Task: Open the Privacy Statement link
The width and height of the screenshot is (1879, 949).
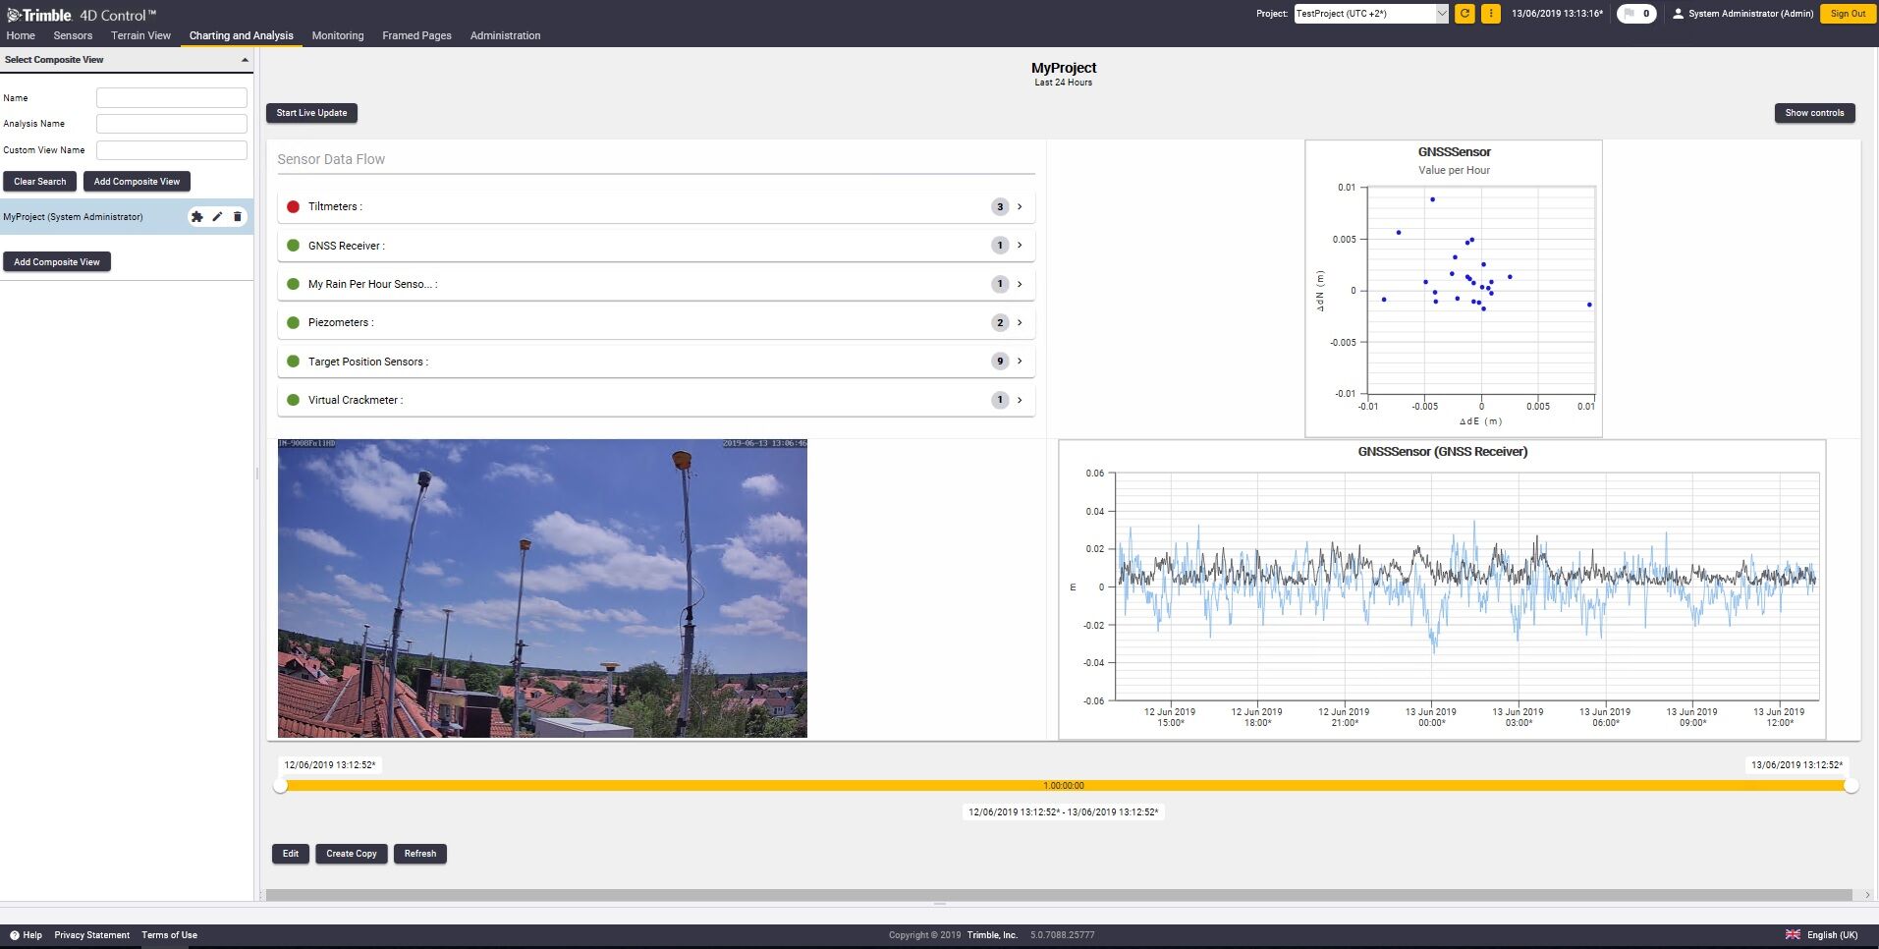Action: (91, 935)
